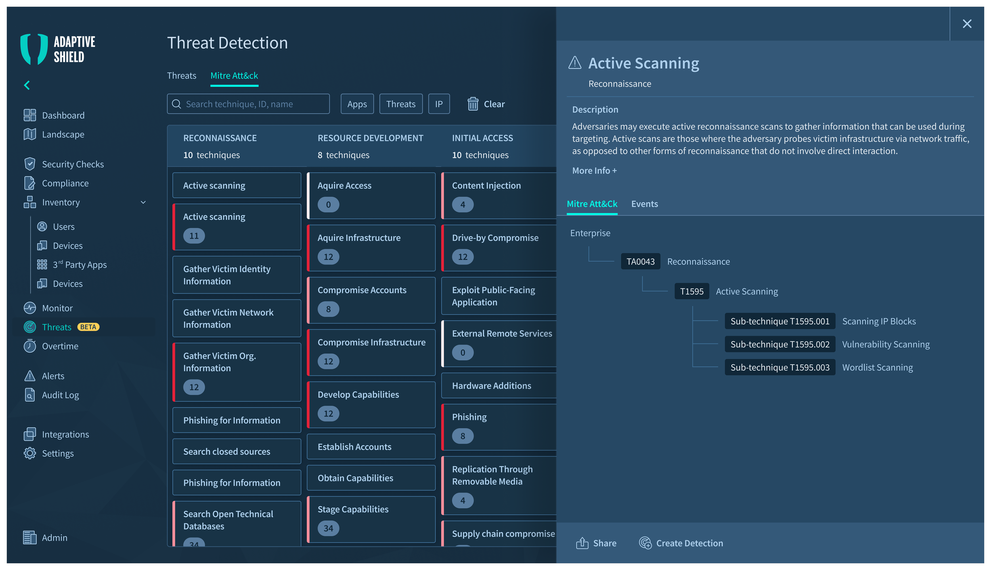991x570 pixels.
Task: Open Audit Log icon in sidebar
Action: (x=30, y=395)
